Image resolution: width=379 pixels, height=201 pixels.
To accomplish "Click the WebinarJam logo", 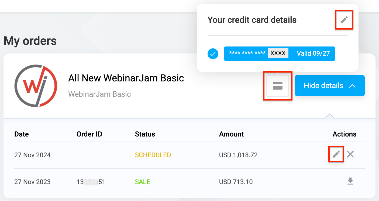I will 36,85.
